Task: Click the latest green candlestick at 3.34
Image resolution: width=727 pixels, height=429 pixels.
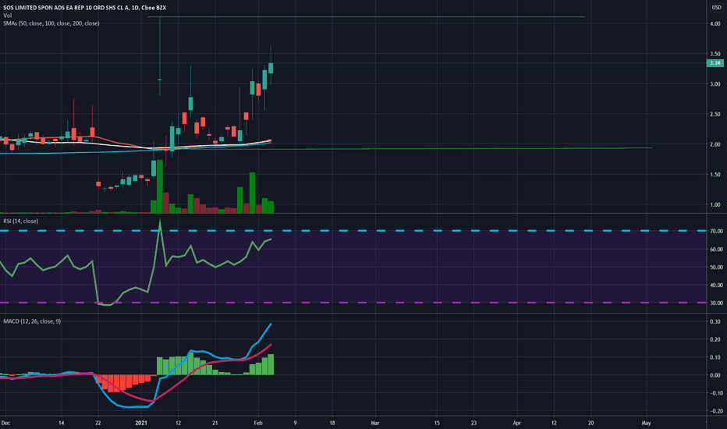Action: click(x=271, y=68)
